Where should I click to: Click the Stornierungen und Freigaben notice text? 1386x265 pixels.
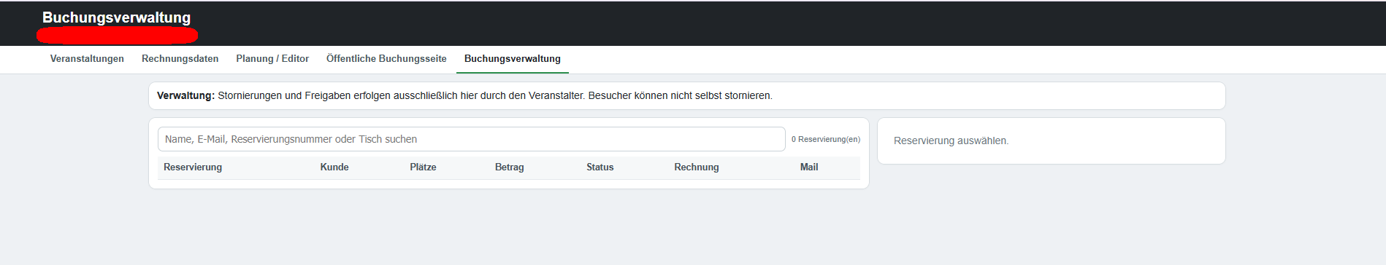pos(401,96)
